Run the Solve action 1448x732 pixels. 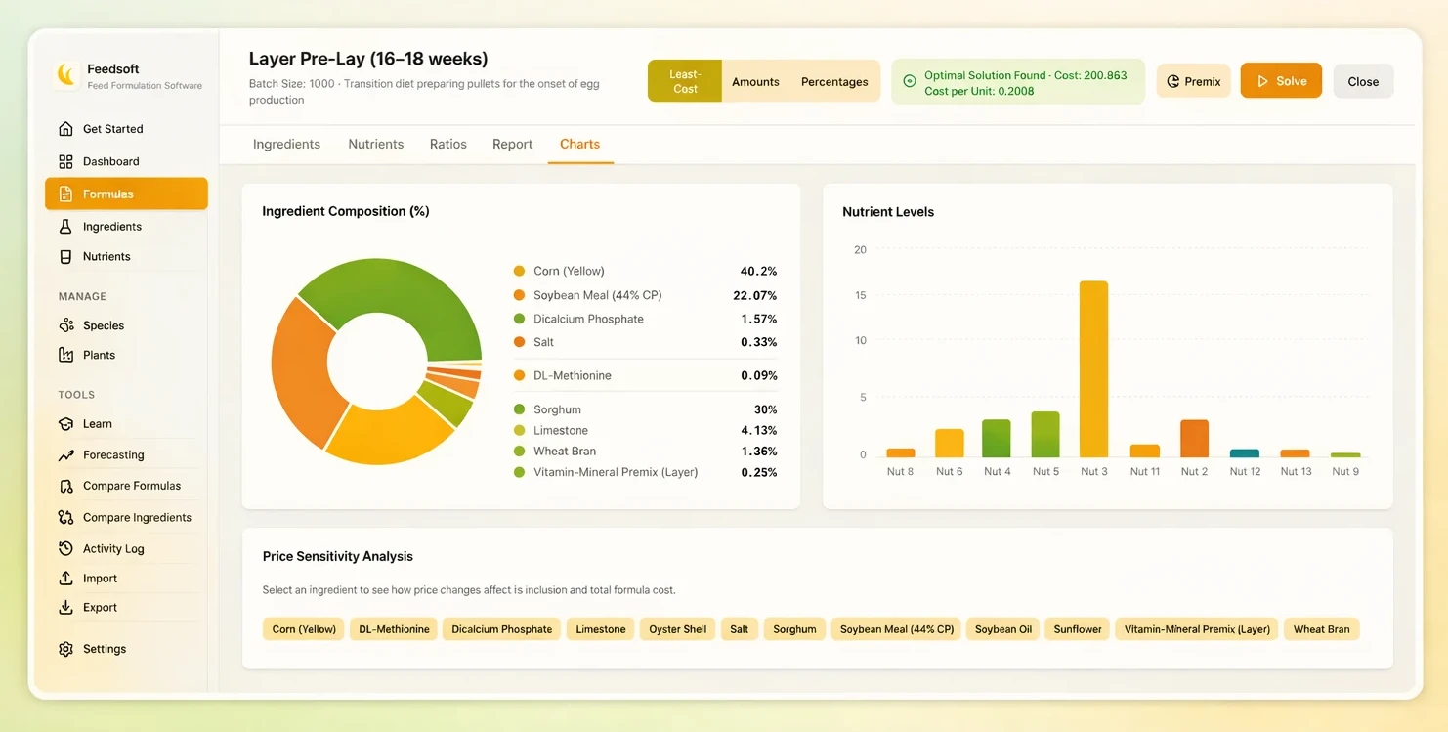point(1281,81)
